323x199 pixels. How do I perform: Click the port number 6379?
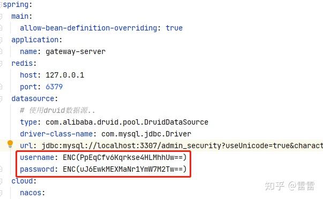(x=54, y=87)
